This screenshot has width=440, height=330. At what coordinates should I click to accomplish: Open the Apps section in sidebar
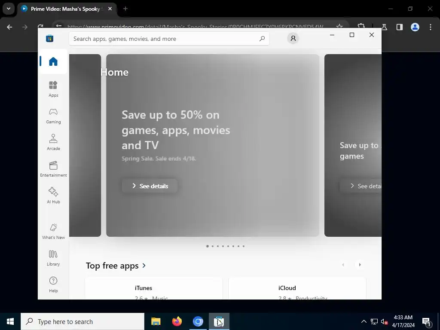tap(53, 89)
